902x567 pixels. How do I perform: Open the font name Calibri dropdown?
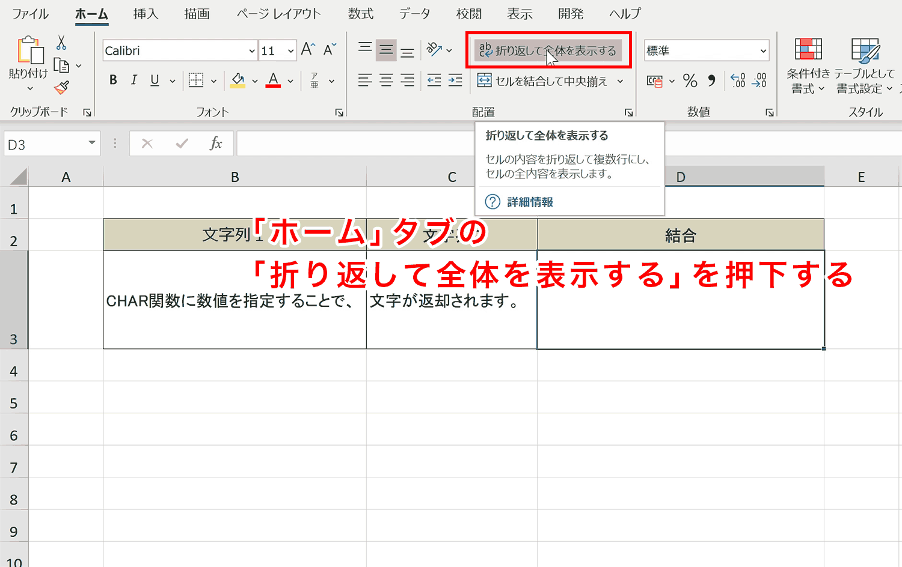coord(252,51)
